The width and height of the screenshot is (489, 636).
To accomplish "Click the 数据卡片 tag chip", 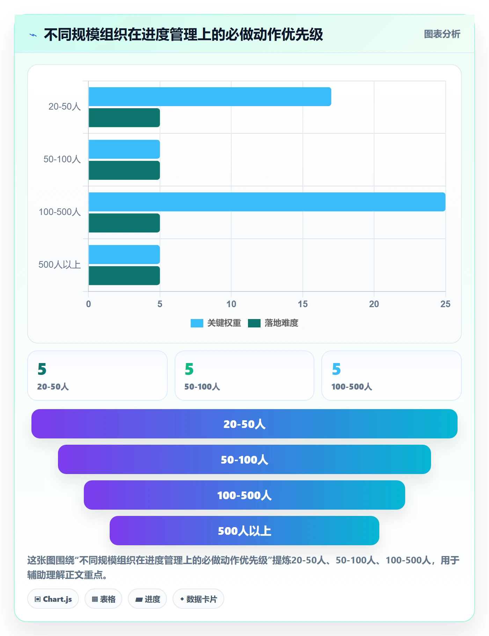I will click(198, 599).
